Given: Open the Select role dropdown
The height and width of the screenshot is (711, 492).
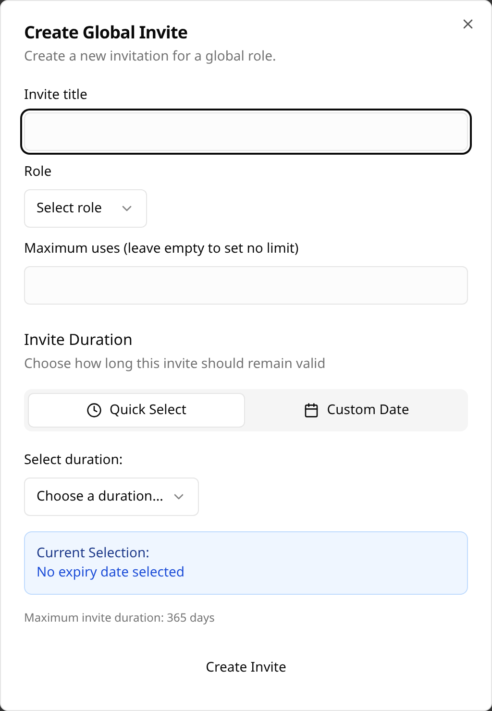Looking at the screenshot, I should (86, 208).
